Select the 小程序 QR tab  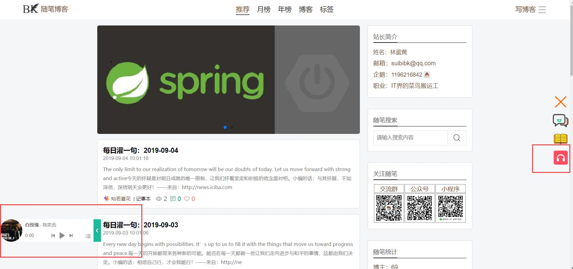451,189
